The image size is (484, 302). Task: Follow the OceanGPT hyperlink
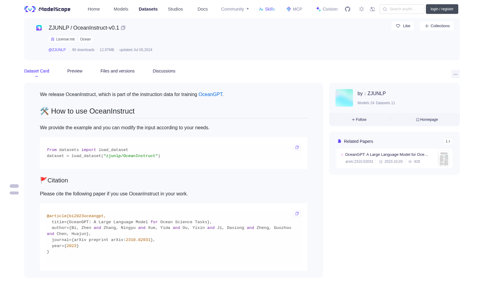click(x=211, y=95)
